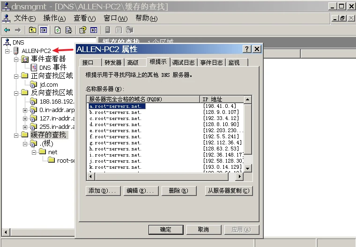This screenshot has height=247, width=356.
Task: Open the 文件(F) menu
Action: point(25,18)
